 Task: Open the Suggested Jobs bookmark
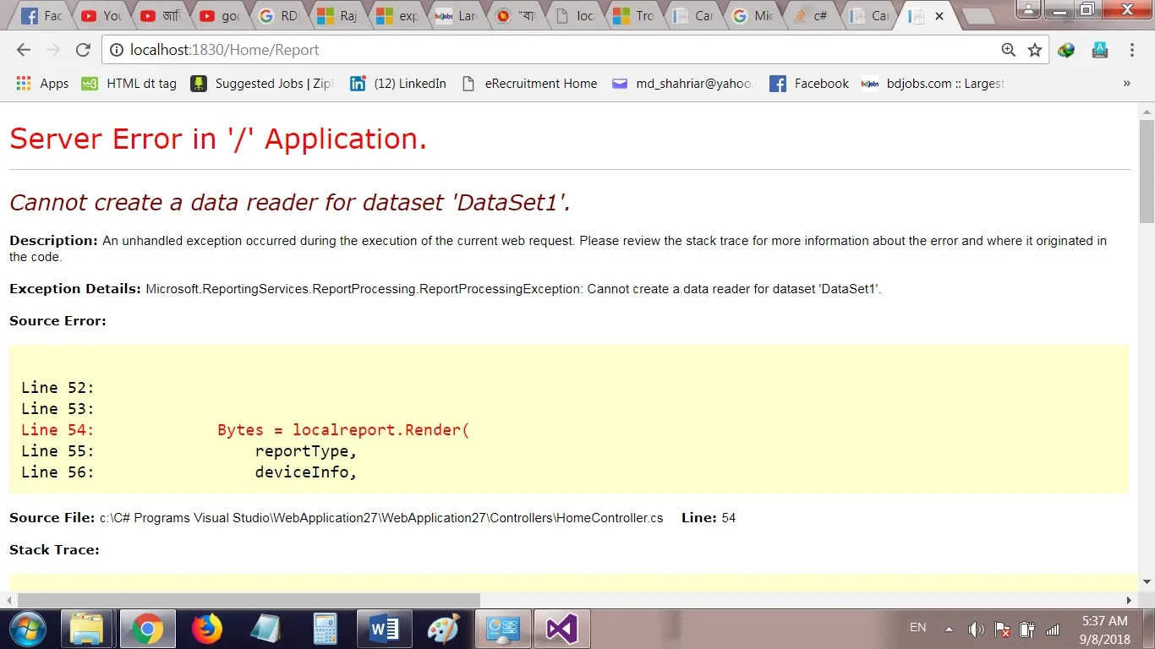pos(262,84)
